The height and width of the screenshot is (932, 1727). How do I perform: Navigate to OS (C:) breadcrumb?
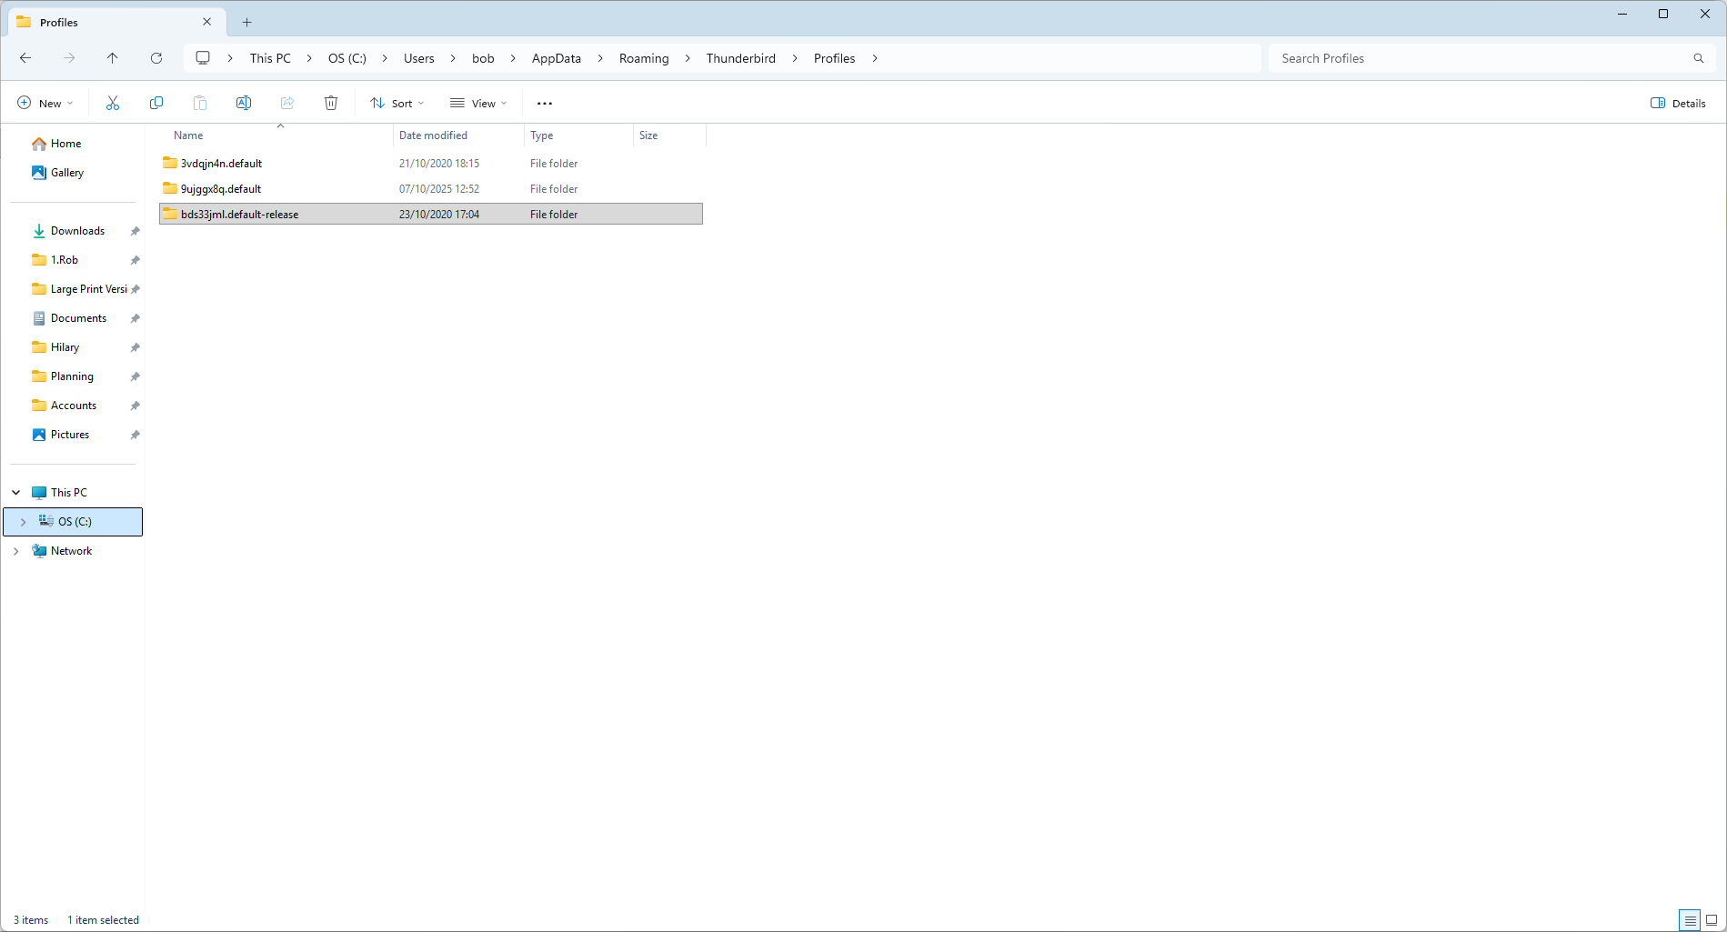click(347, 58)
